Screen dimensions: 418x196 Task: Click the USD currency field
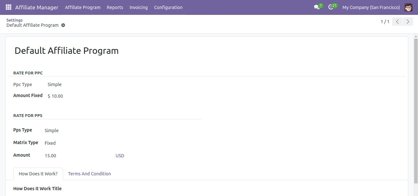pos(120,156)
